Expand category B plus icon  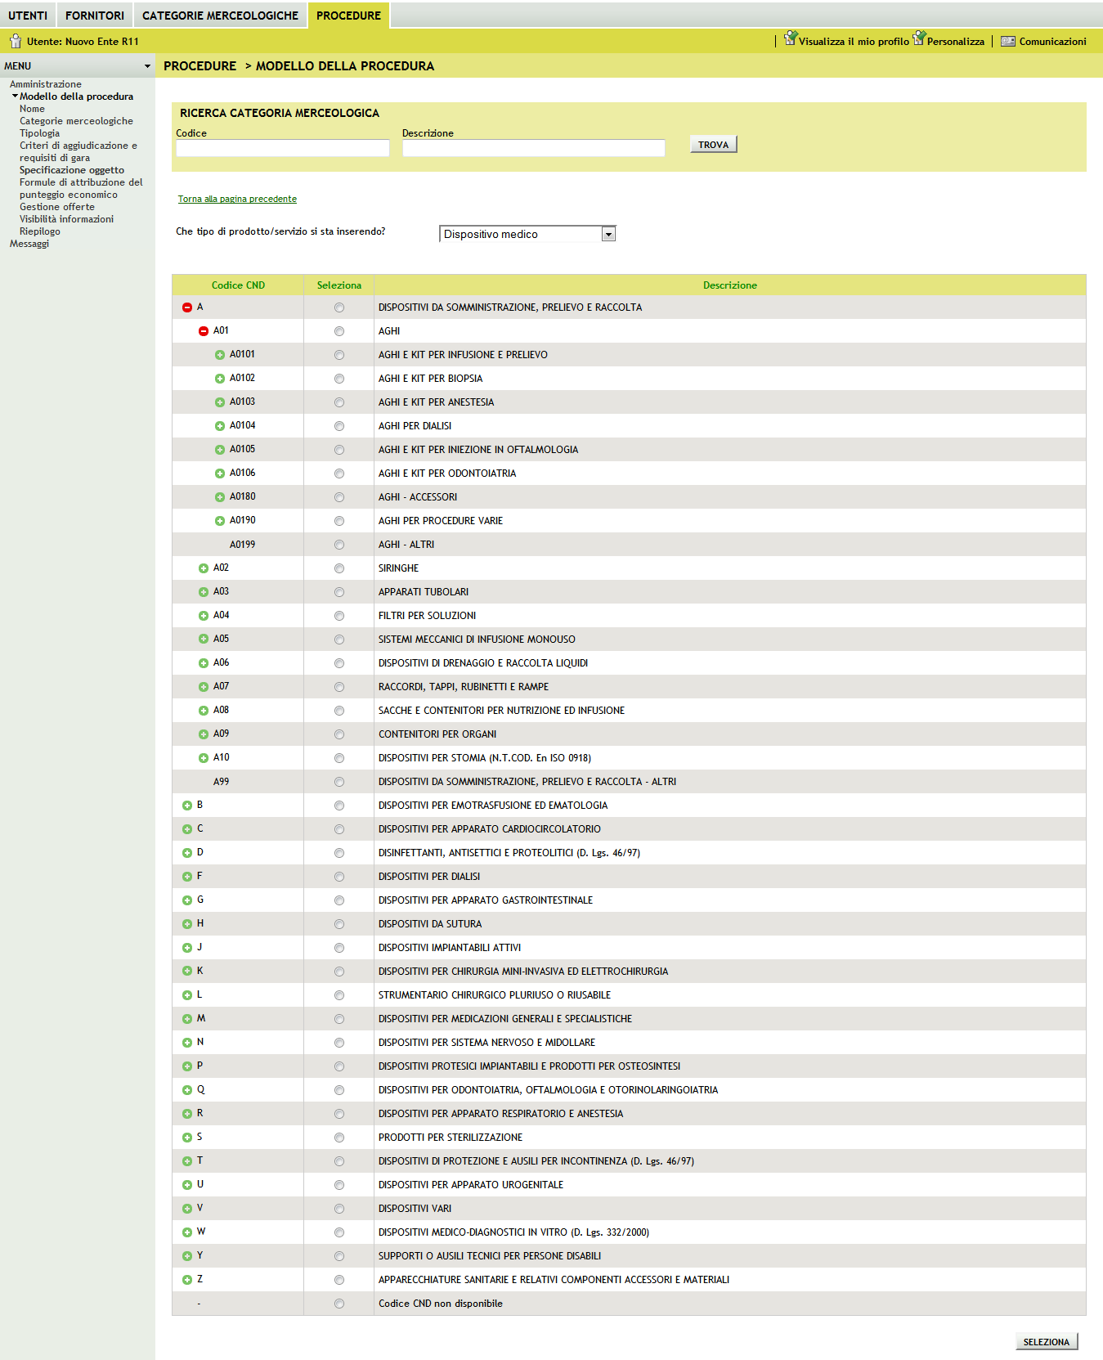[x=187, y=806]
